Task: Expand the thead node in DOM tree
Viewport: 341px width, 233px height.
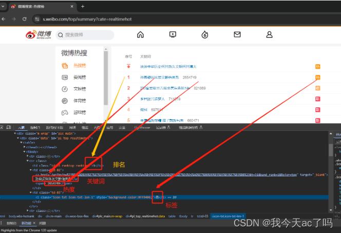Action: tap(24, 147)
